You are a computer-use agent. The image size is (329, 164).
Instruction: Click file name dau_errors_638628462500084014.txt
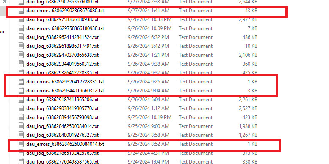65,144
